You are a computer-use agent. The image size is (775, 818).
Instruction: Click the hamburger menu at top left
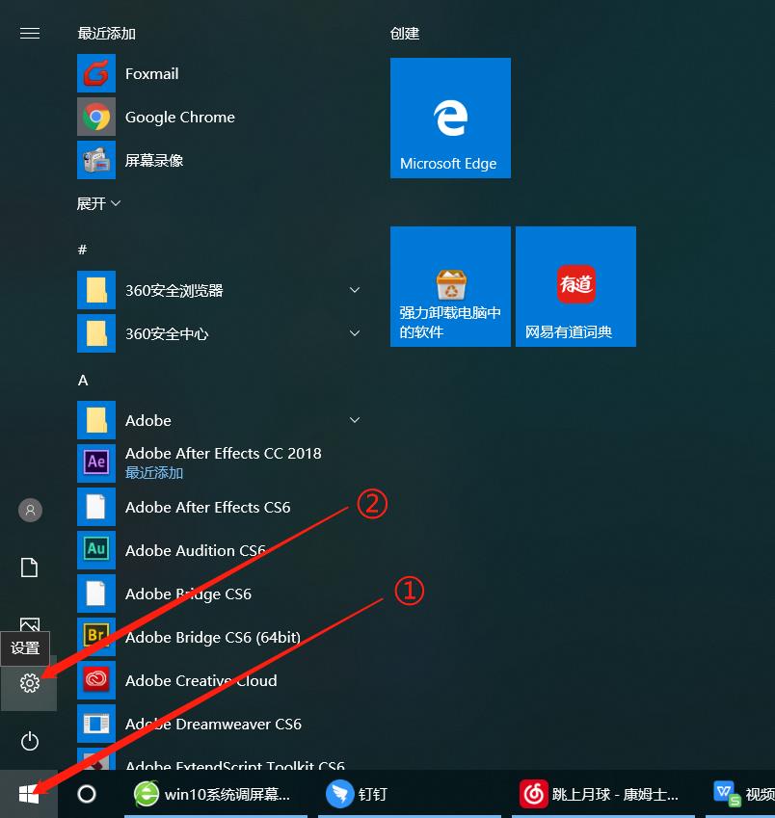point(29,33)
